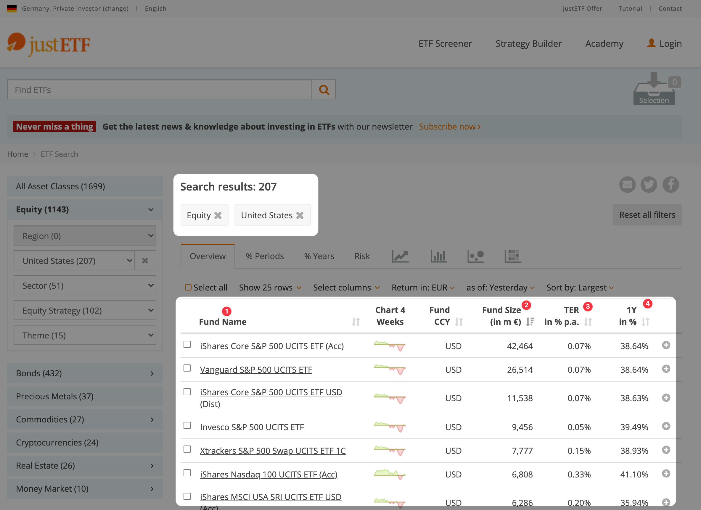Expand details plus for iShares Core S&P 500 (Acc)
The height and width of the screenshot is (510, 701).
[666, 345]
